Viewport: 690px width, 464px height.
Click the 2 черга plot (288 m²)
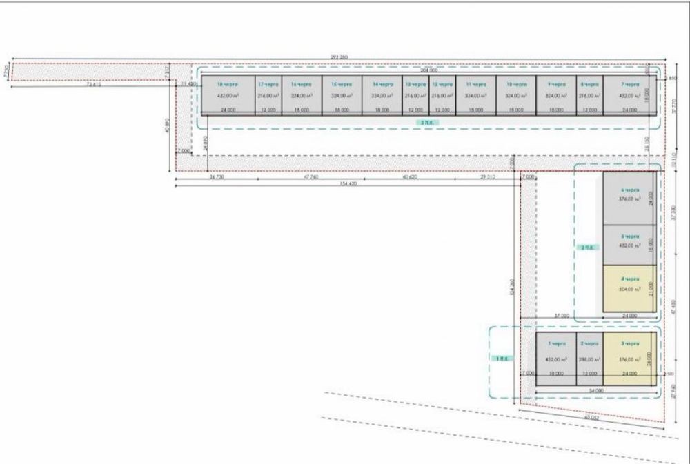pos(590,358)
